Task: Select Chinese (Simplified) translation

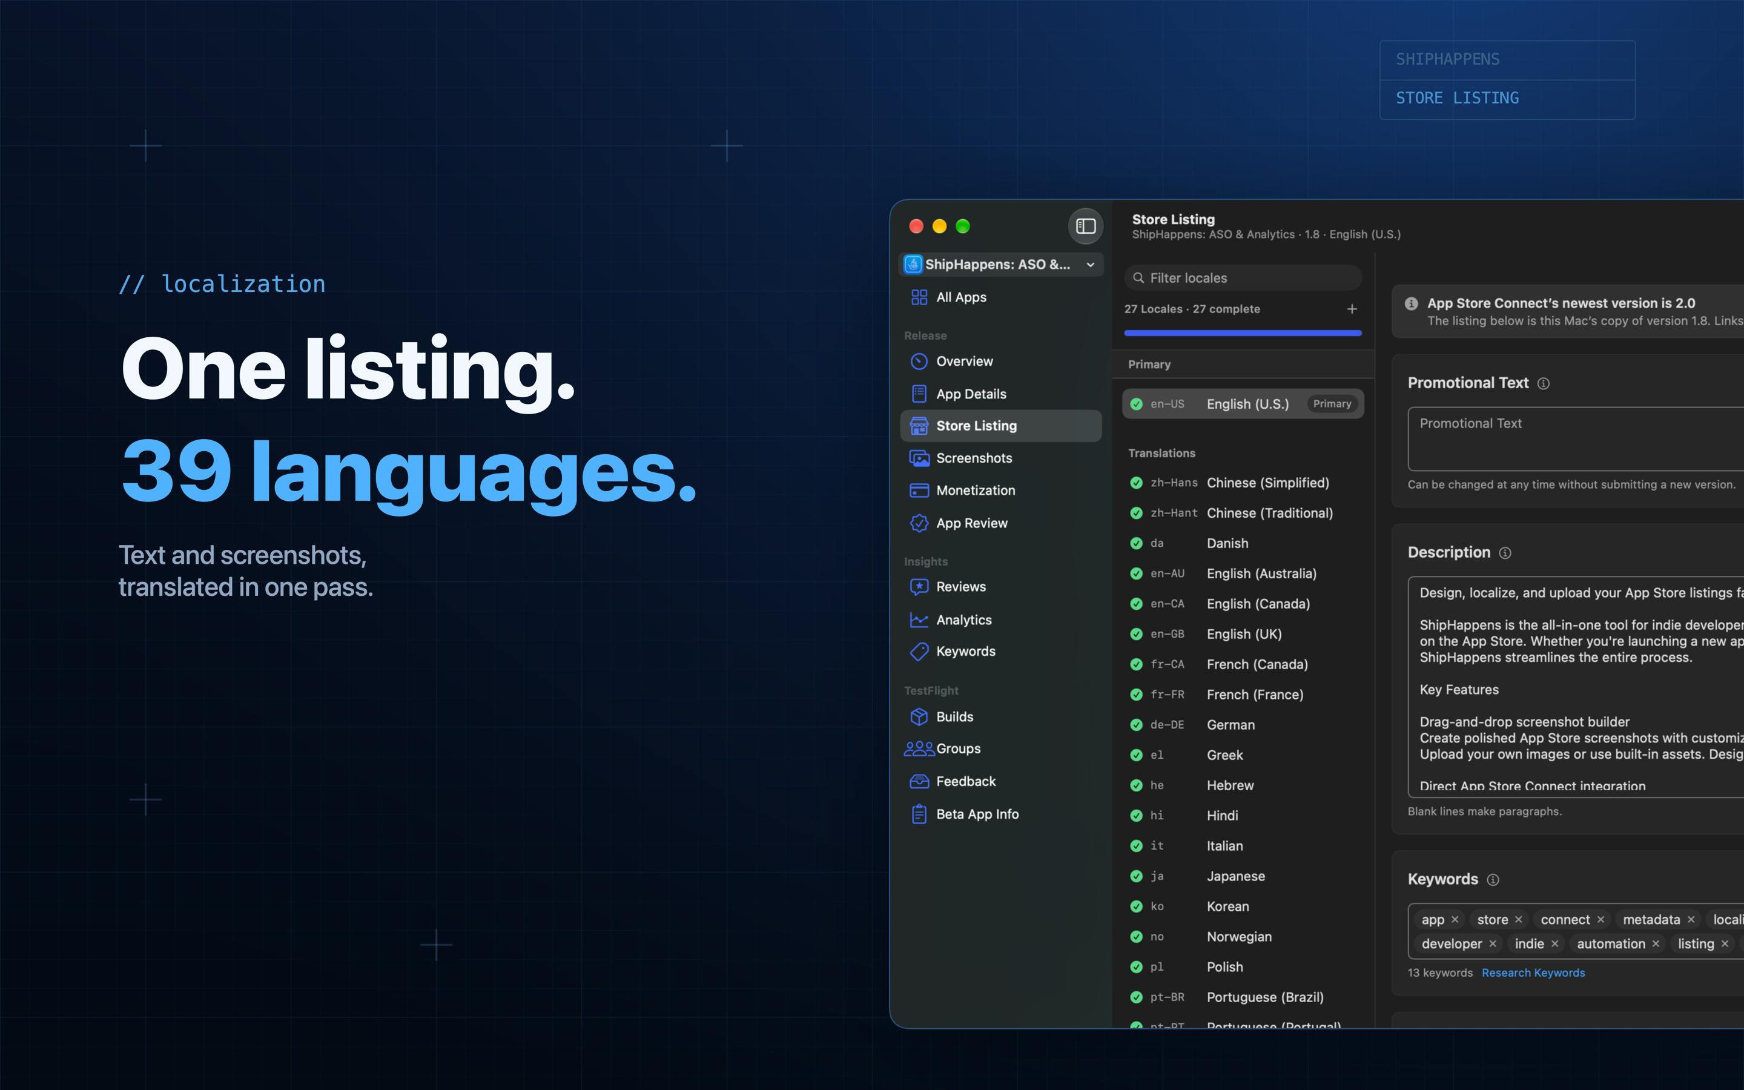Action: coord(1243,483)
